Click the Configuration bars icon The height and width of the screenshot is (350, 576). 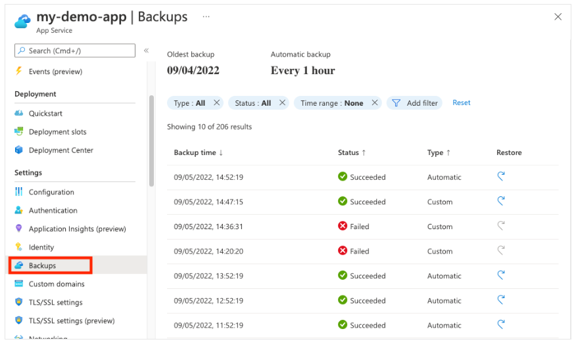coord(18,192)
